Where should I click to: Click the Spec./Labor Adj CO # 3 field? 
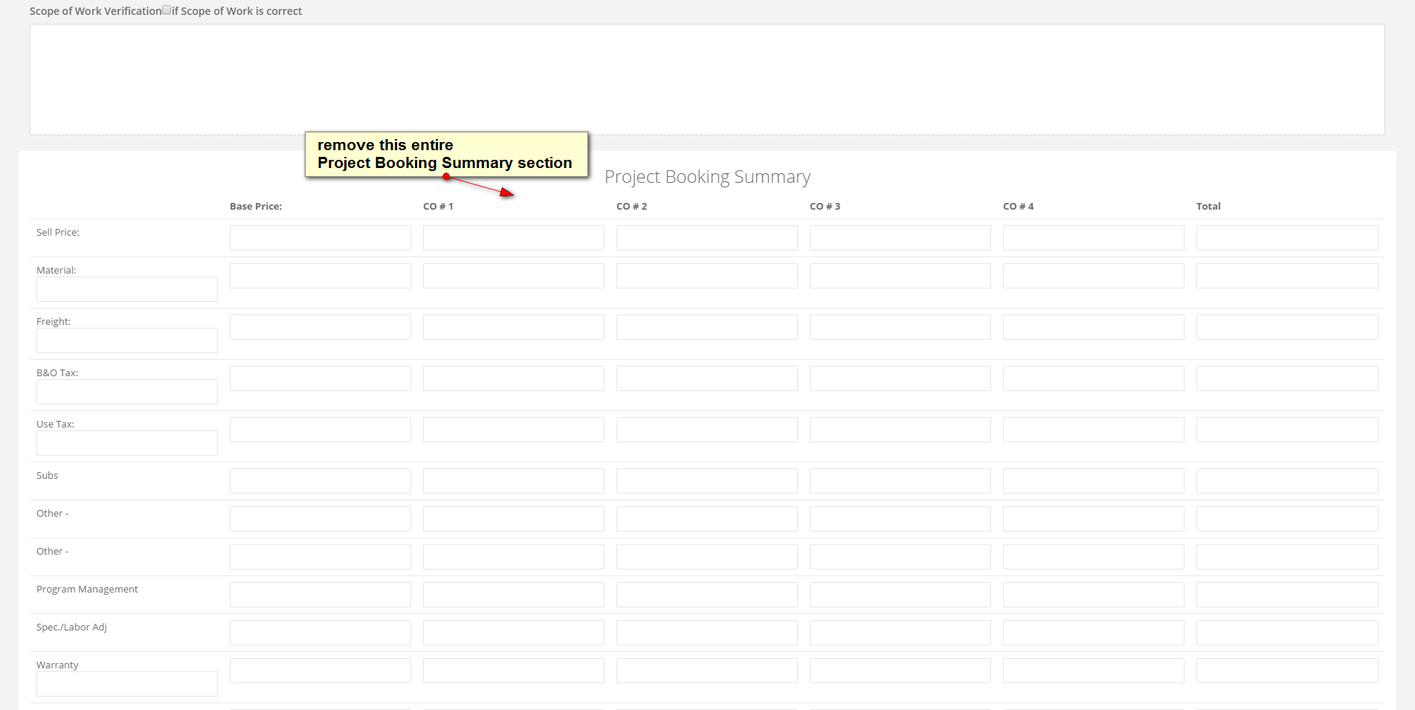coord(900,633)
